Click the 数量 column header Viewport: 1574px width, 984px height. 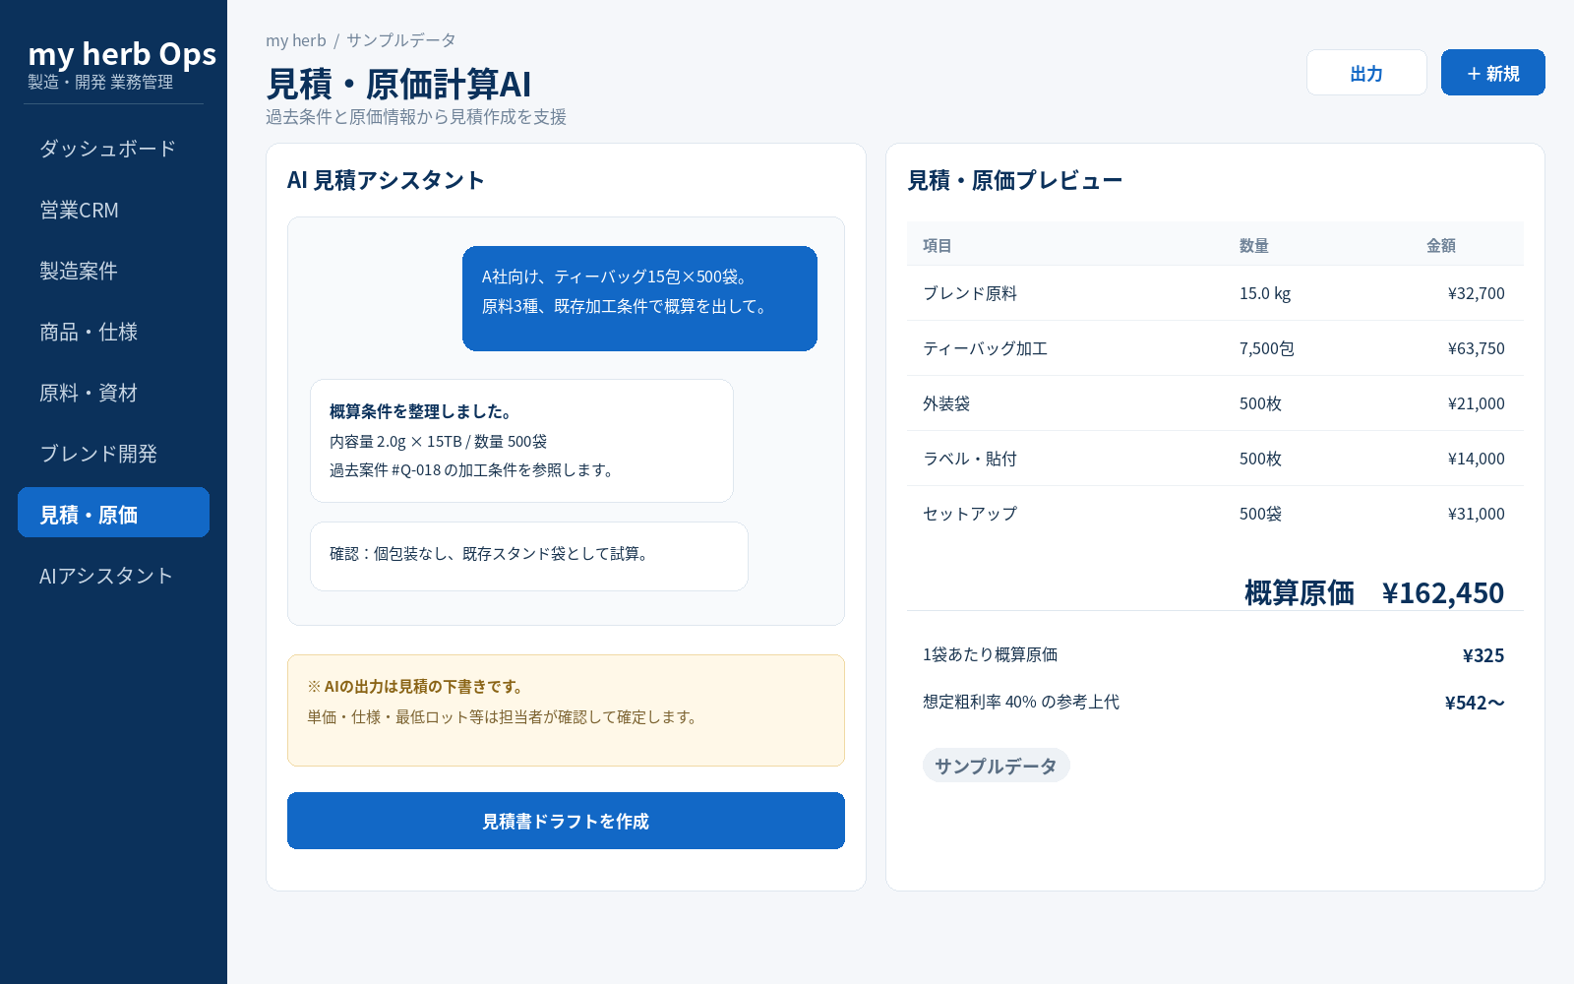[1254, 246]
